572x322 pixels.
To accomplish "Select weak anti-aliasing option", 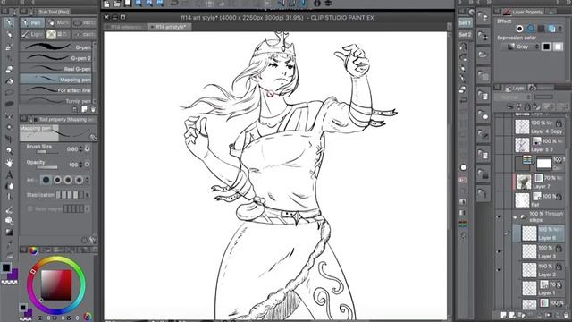I will point(57,180).
